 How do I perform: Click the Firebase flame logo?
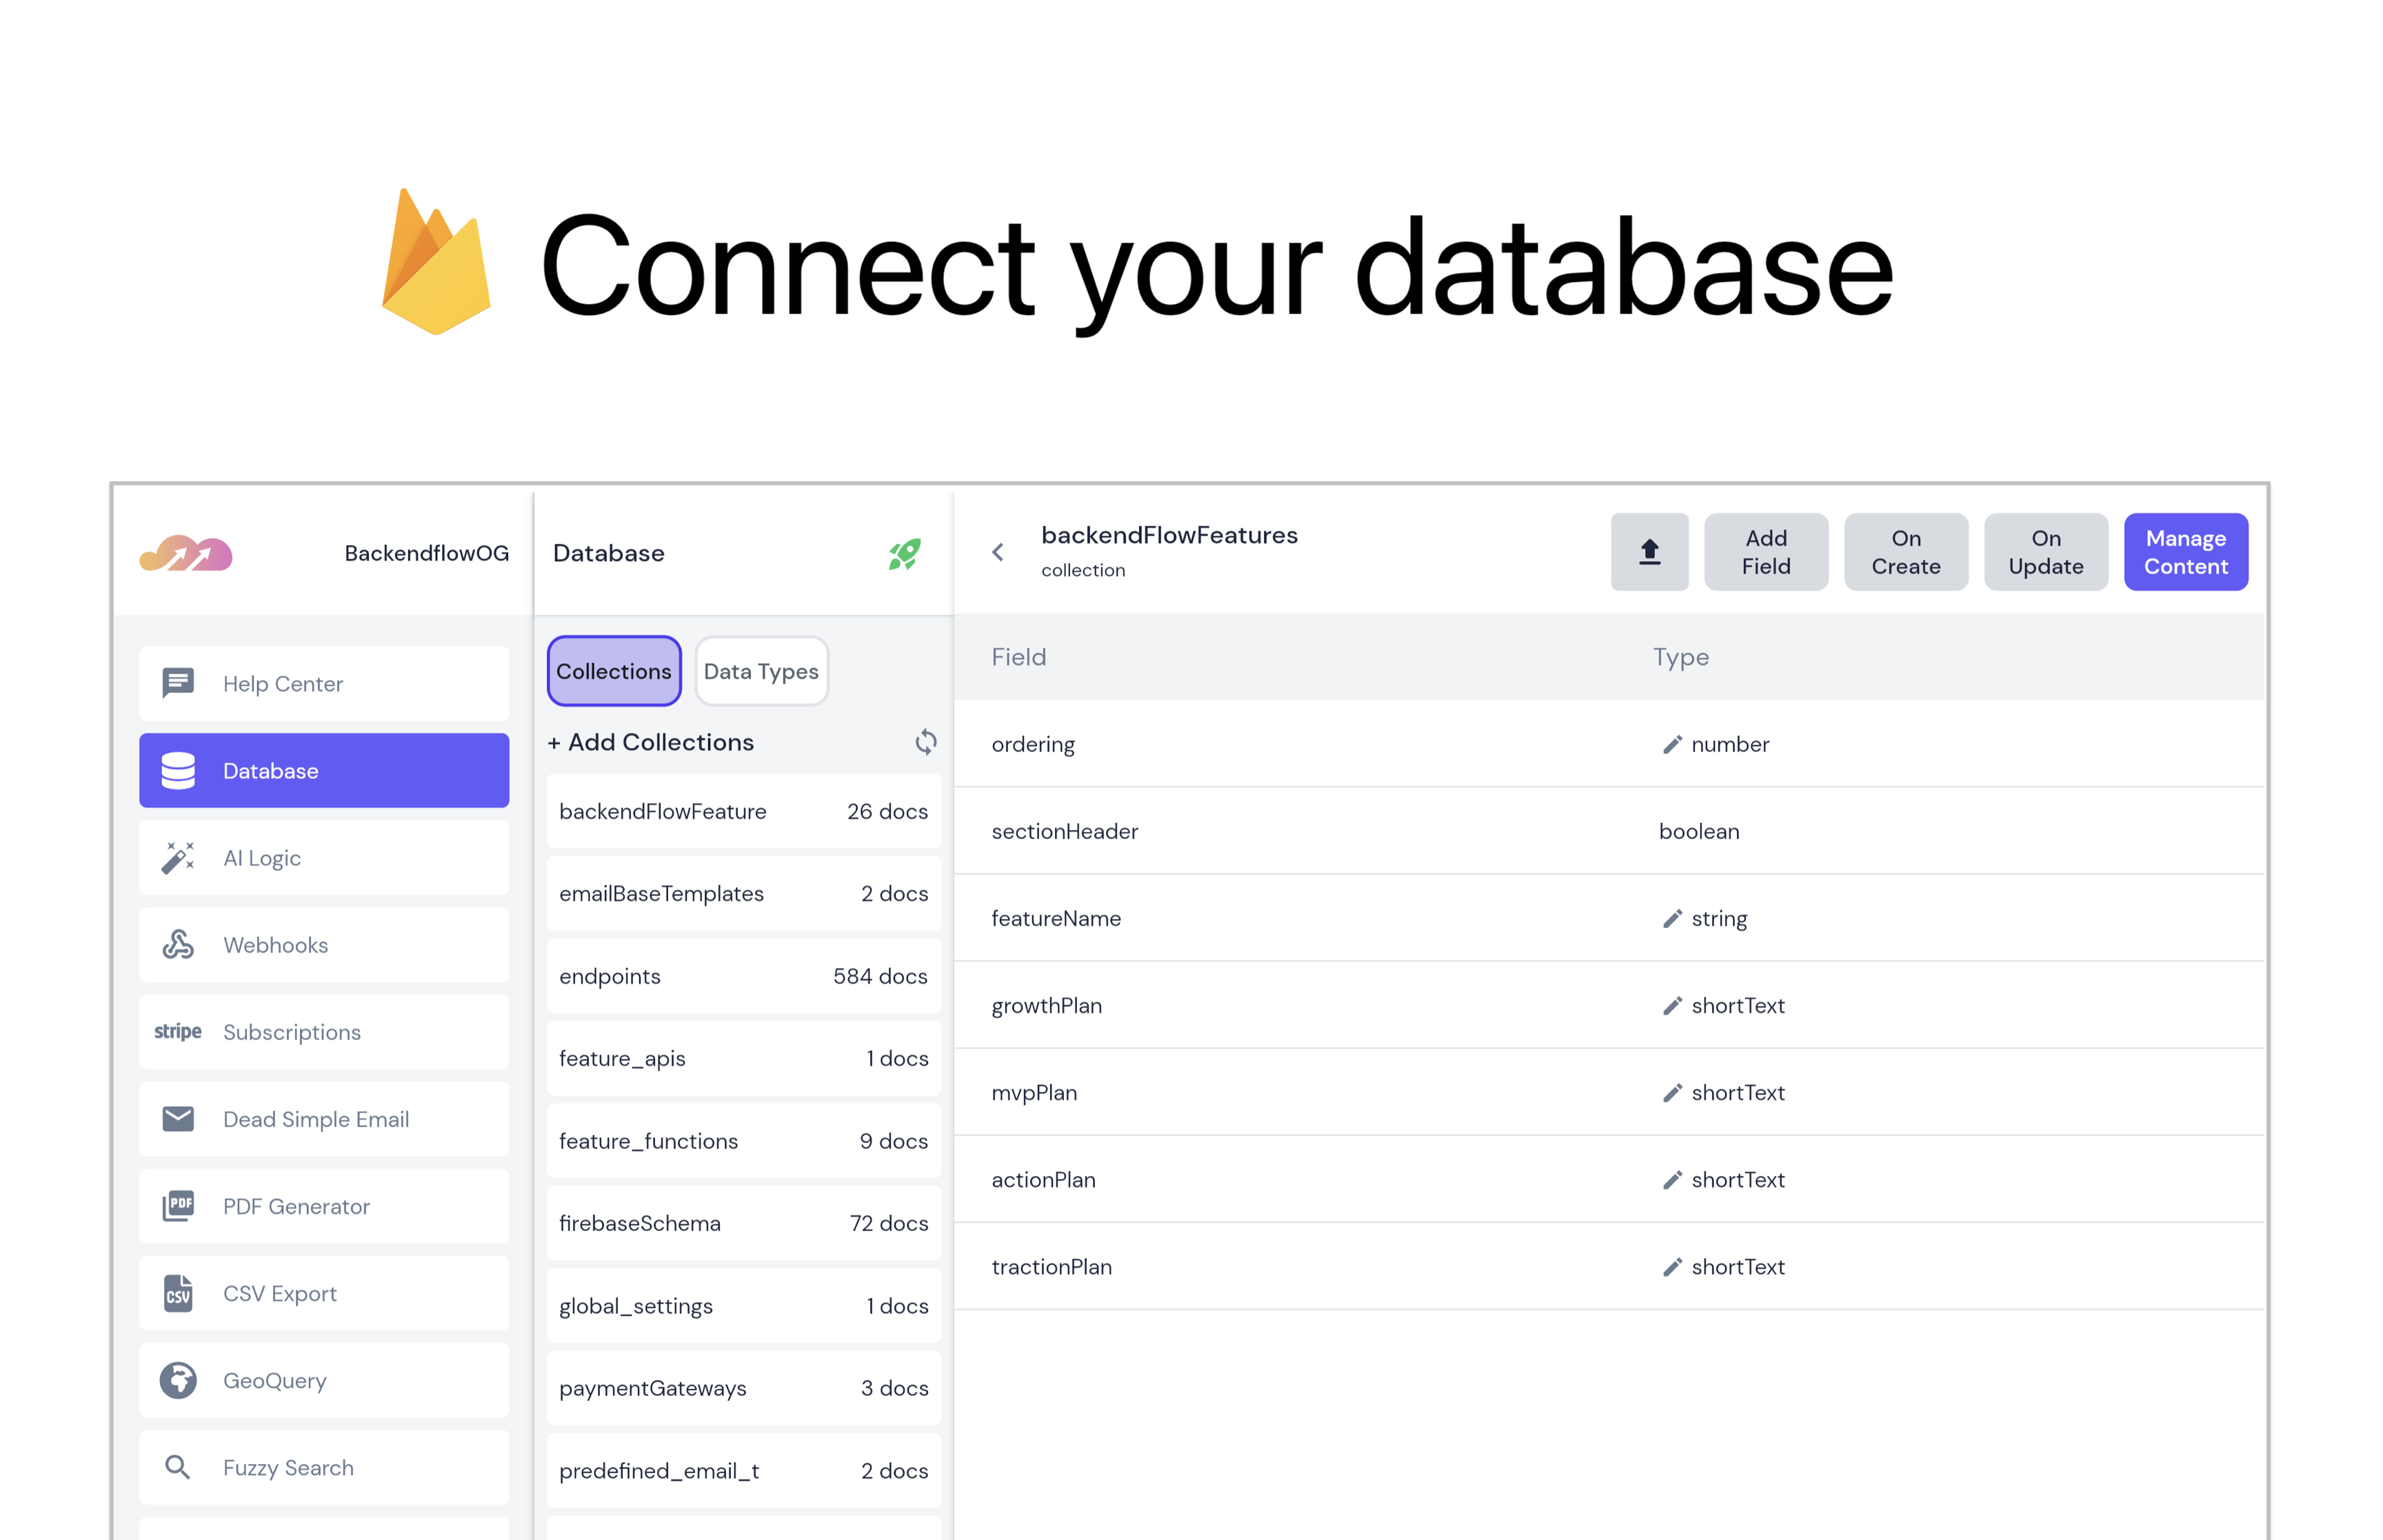(x=436, y=261)
